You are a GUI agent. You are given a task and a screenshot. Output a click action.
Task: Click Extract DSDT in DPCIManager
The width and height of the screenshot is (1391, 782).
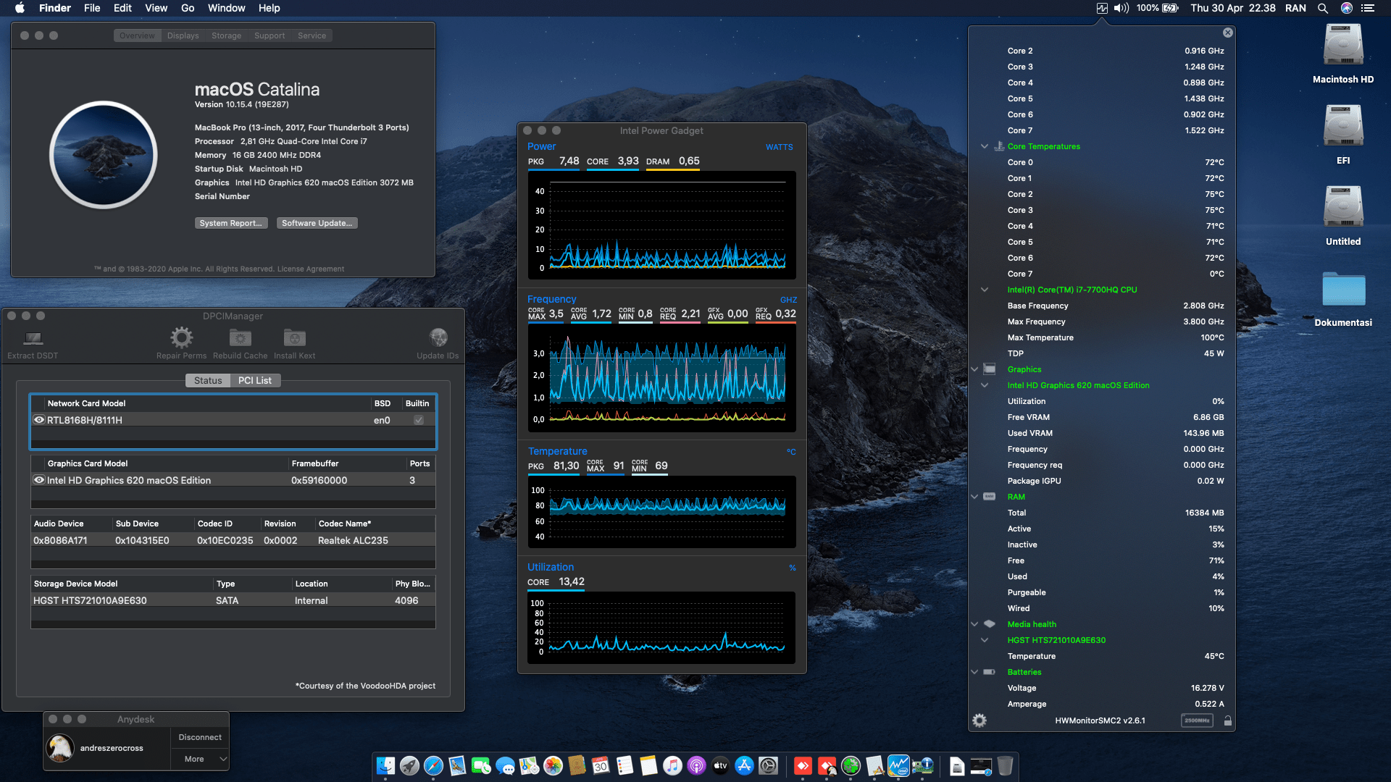(x=33, y=344)
